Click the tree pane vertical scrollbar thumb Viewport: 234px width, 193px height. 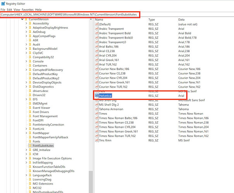coord(91,182)
